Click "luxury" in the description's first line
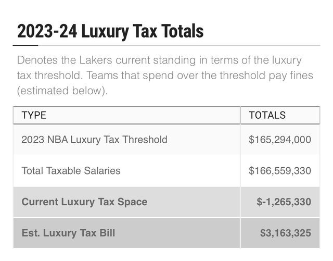The image size is (333, 261). 287,60
